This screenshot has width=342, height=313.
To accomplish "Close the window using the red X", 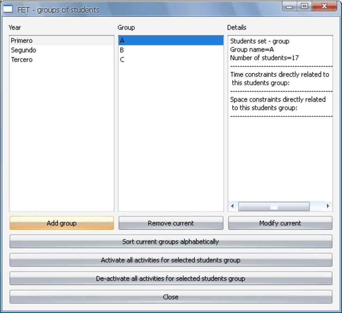I will (x=324, y=7).
